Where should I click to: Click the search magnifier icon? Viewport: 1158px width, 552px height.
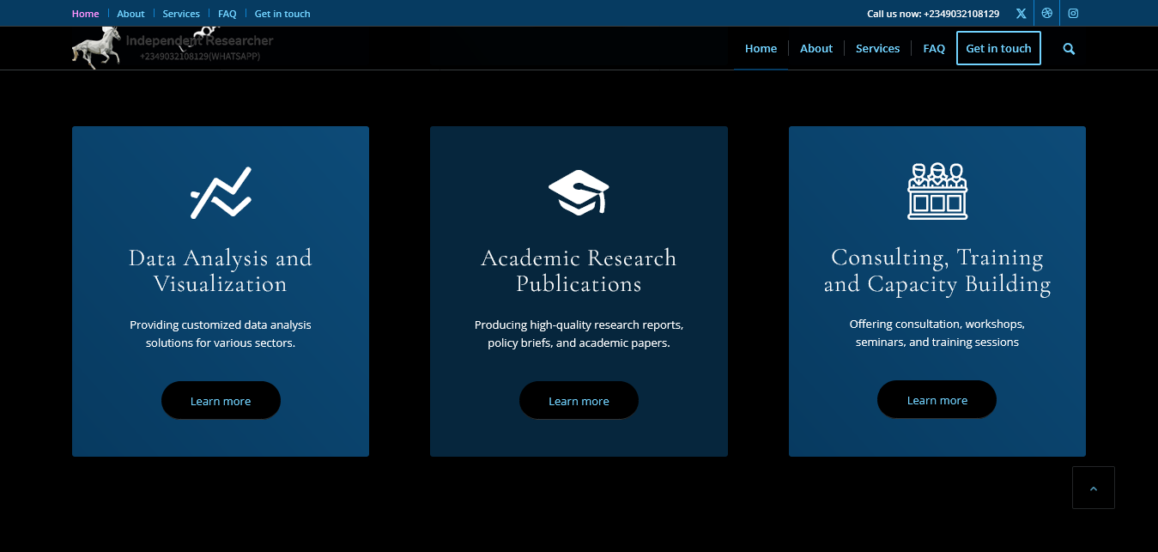(x=1069, y=49)
